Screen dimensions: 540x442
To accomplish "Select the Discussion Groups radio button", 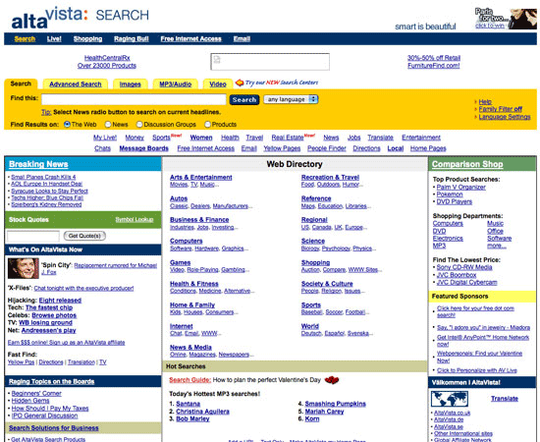I will click(x=139, y=125).
